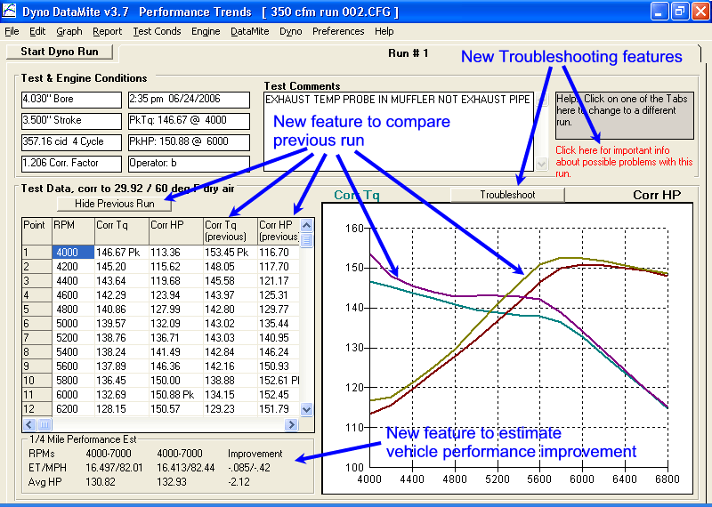The height and width of the screenshot is (507, 712).
Task: Open the Help menu
Action: [384, 31]
